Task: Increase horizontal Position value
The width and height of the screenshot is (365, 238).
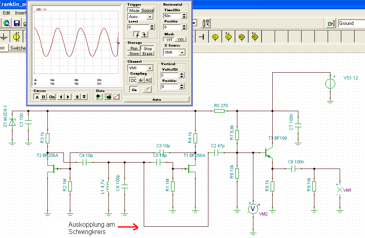Action: 184,26
